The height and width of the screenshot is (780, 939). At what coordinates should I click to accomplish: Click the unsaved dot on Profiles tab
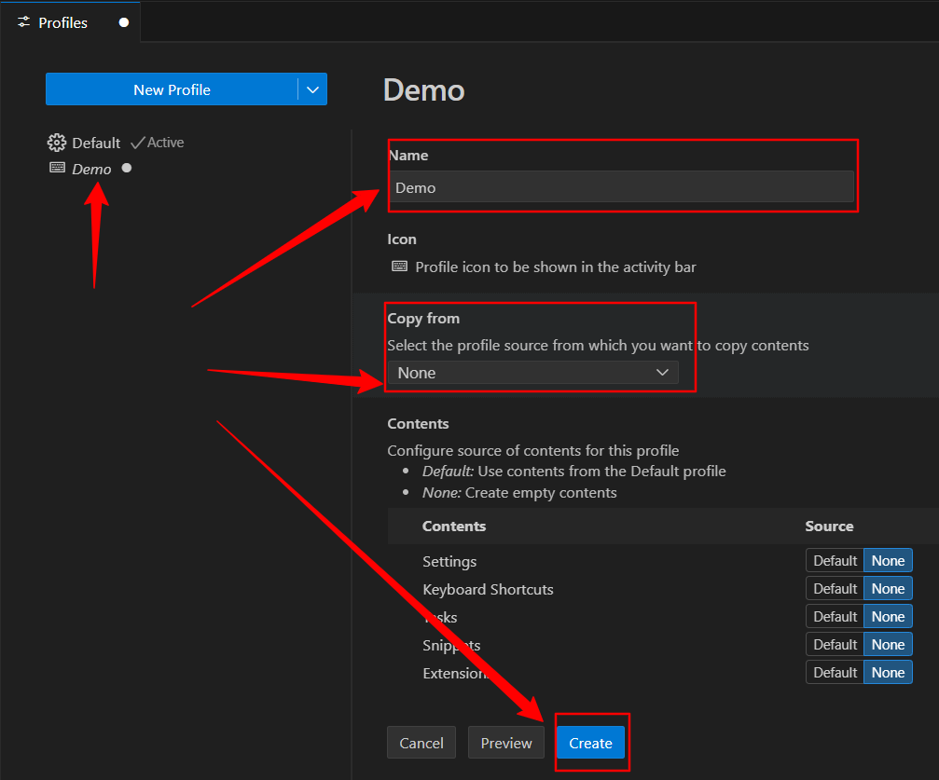click(x=124, y=22)
